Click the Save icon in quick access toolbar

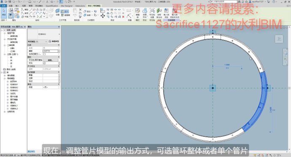click(x=10, y=2)
